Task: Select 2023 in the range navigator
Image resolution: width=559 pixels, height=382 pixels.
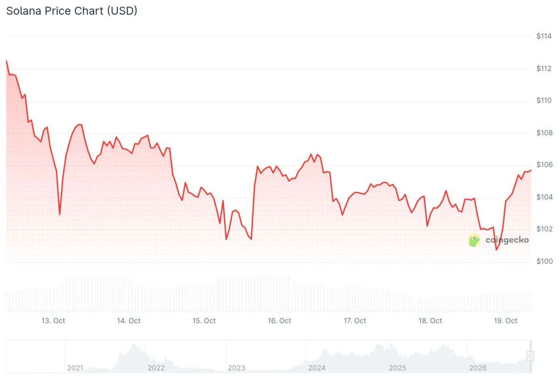Action: 236,368
